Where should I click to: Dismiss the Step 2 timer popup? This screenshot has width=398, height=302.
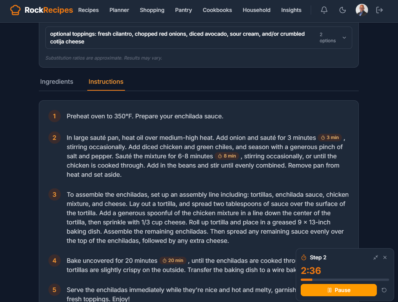(385, 257)
